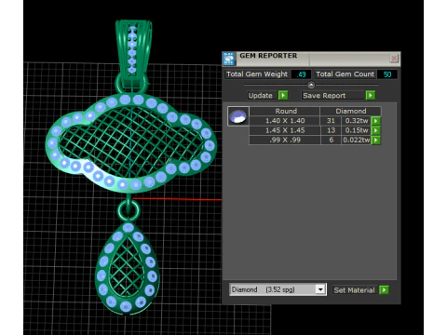
Task: Close the Gem Reporter window
Action: click(x=394, y=59)
